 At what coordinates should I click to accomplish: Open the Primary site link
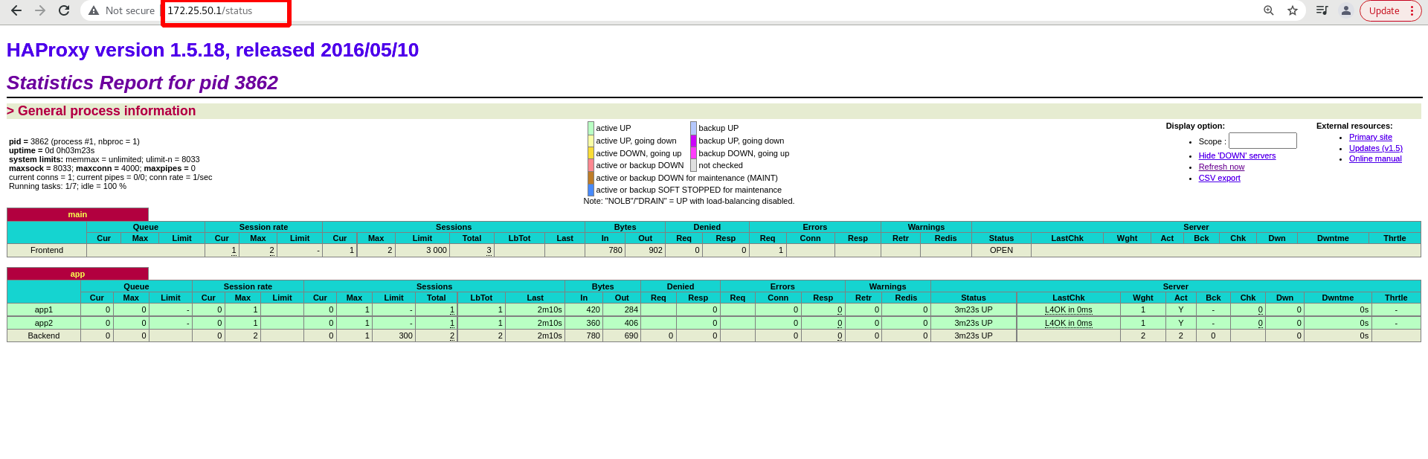1370,137
